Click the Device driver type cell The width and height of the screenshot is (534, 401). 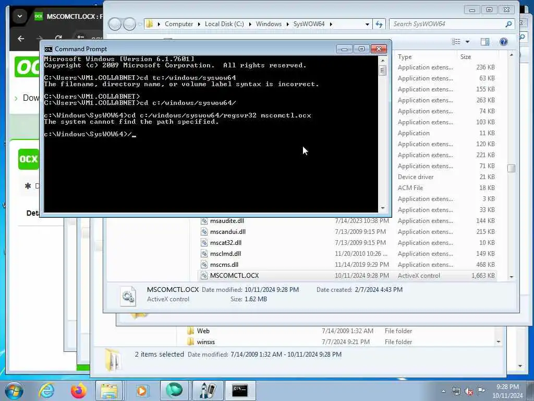pos(416,177)
